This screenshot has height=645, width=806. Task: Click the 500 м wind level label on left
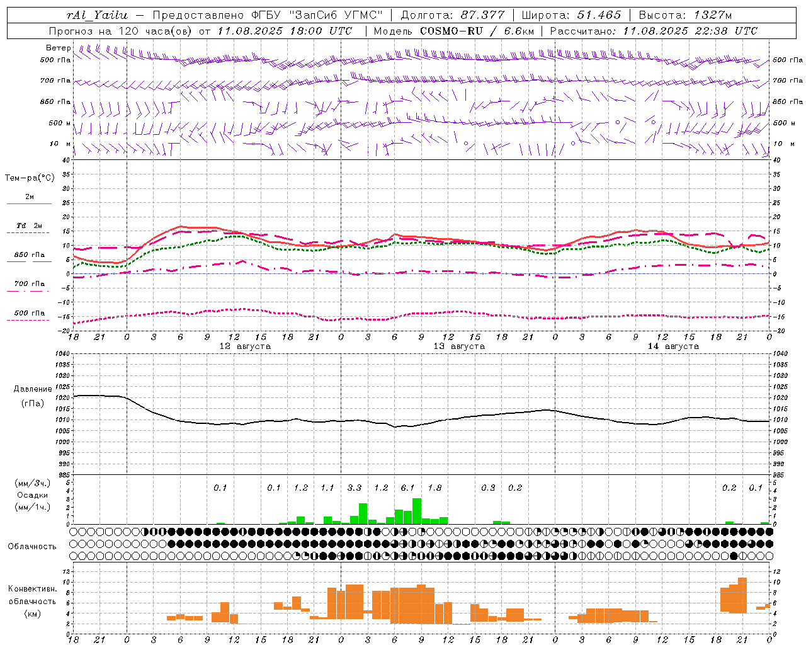(x=60, y=123)
